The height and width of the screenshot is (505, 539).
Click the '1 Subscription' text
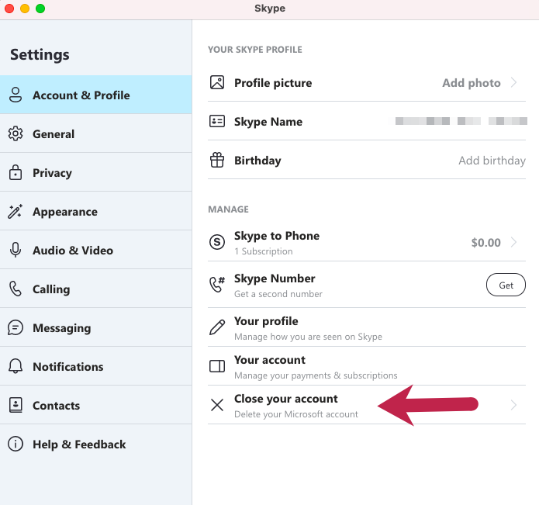(x=264, y=251)
